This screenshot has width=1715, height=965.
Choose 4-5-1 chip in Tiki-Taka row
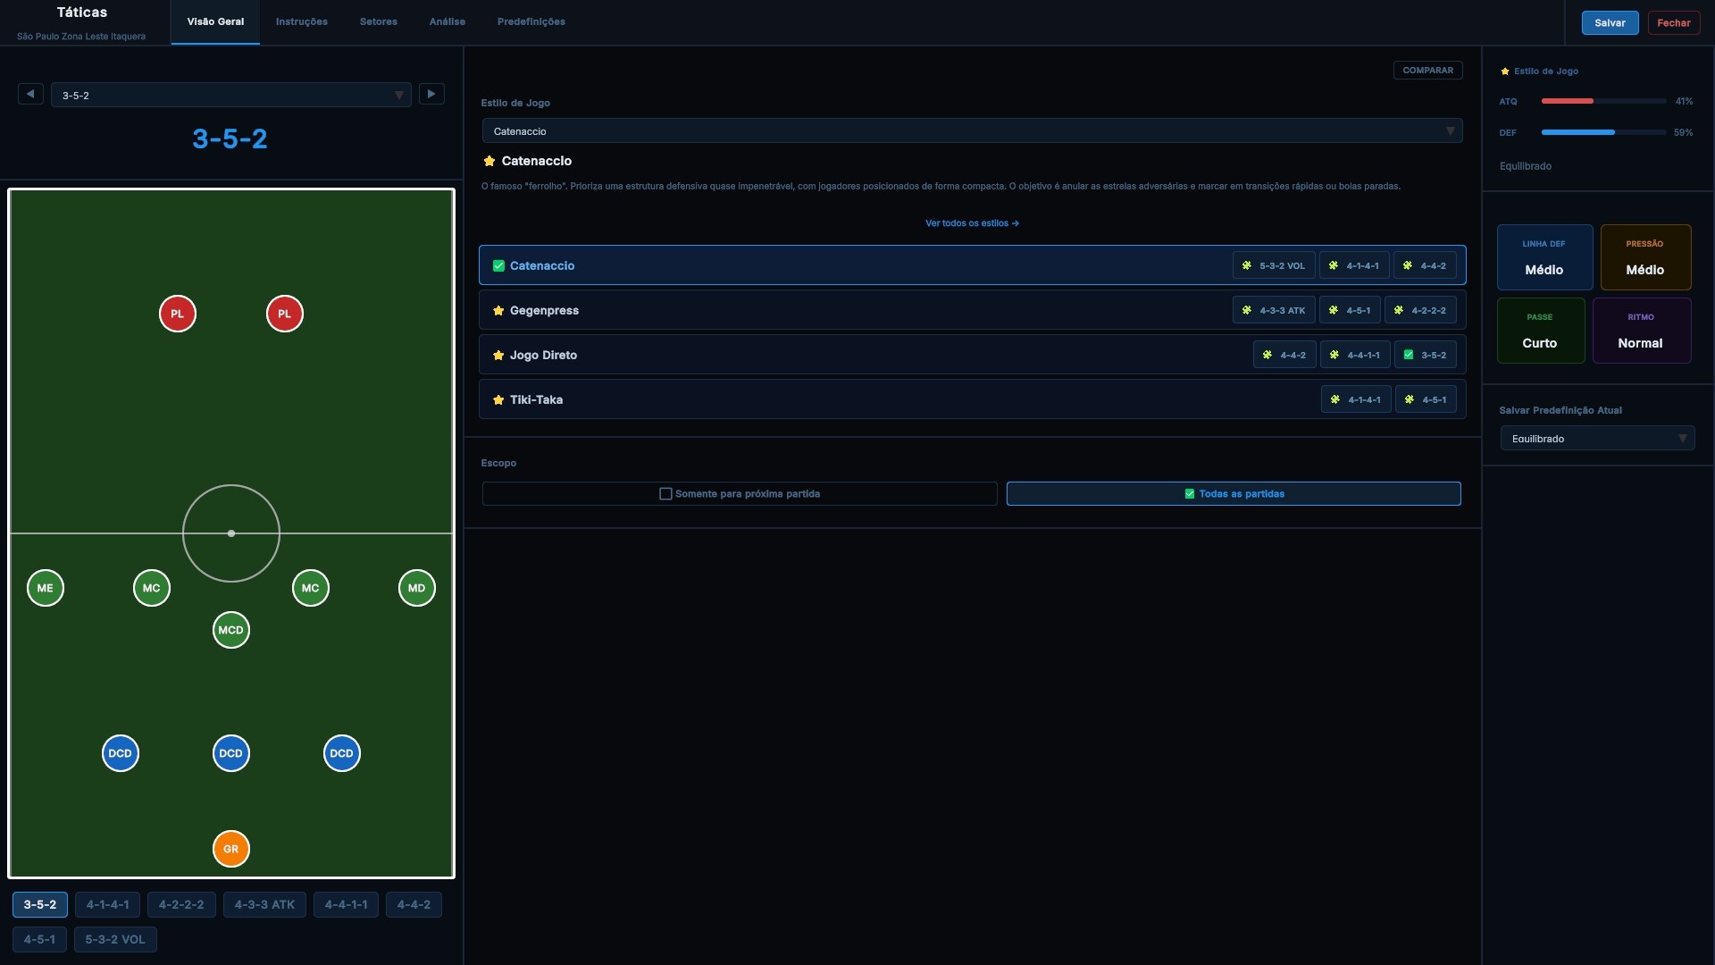(1426, 399)
